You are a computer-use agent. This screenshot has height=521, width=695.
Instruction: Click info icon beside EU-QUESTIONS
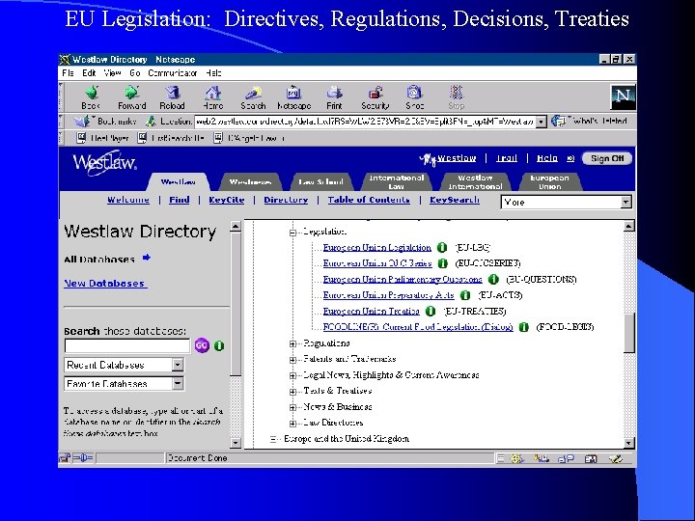pos(493,279)
